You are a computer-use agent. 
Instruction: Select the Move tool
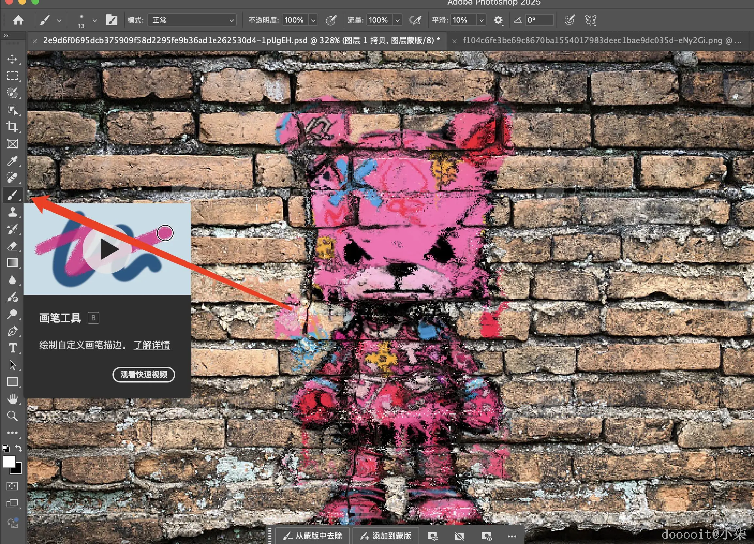pyautogui.click(x=12, y=59)
